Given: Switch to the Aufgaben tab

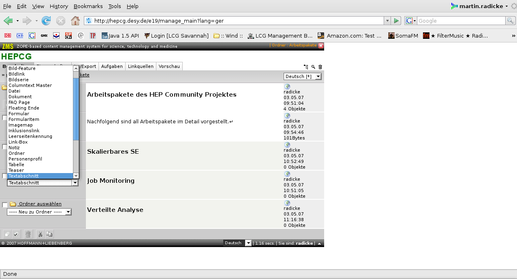Looking at the screenshot, I should [112, 66].
